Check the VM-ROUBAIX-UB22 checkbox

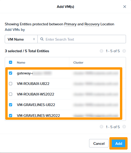coord(11,84)
